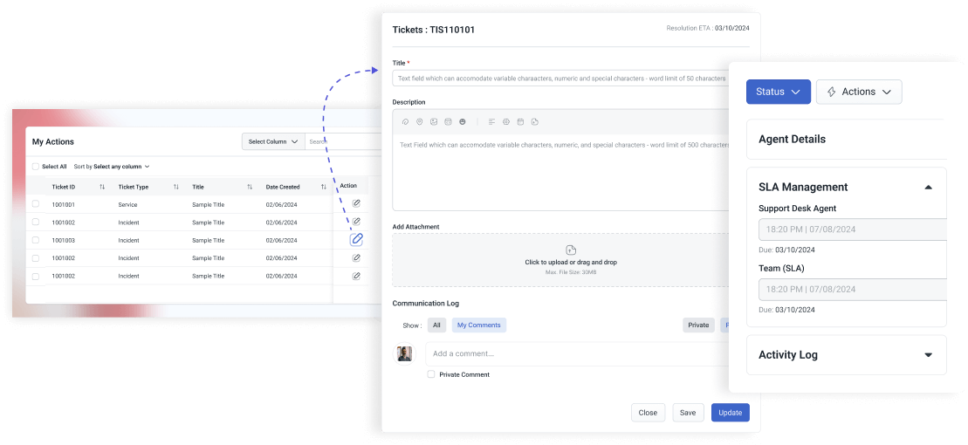The height and width of the screenshot is (445, 968).
Task: Open the Select Column dropdown
Action: click(273, 141)
